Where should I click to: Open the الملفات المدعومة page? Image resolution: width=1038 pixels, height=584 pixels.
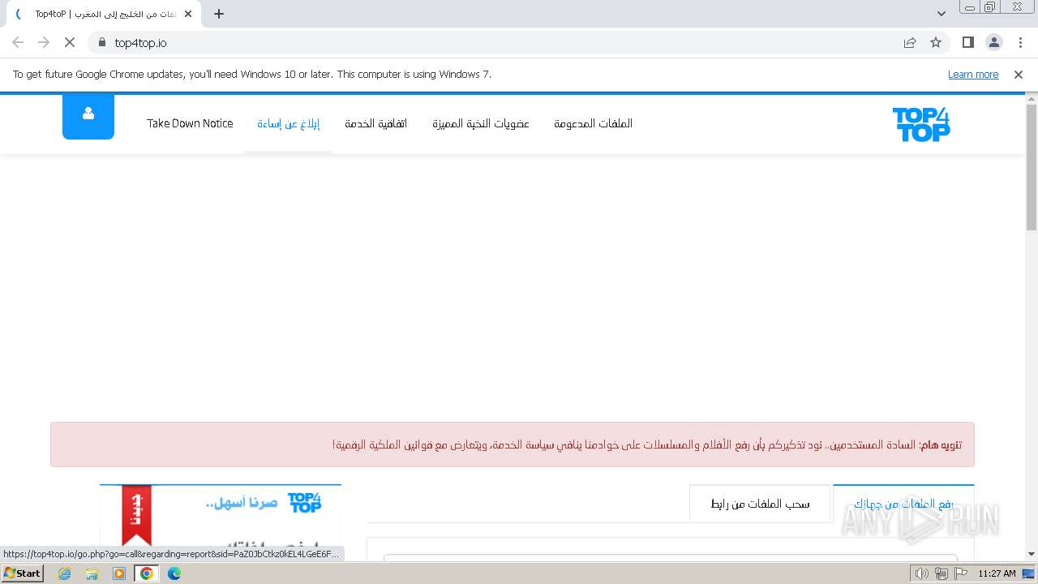(593, 123)
